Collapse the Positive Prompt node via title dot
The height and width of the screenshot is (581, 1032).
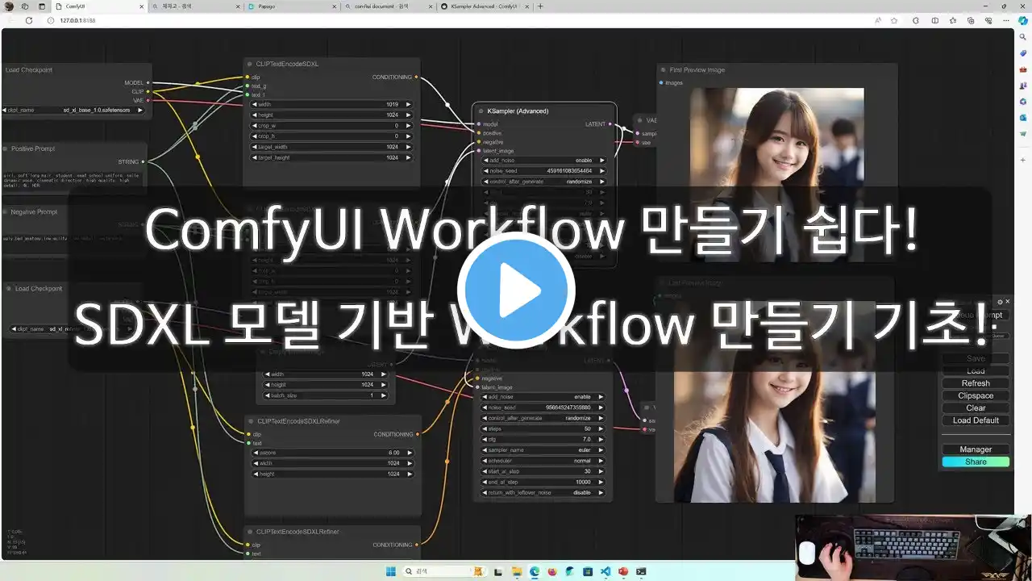[5, 148]
